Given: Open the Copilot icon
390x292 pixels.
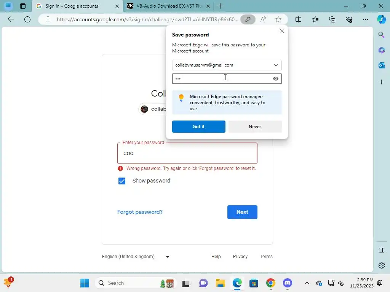Looking at the screenshot, I should point(381,19).
